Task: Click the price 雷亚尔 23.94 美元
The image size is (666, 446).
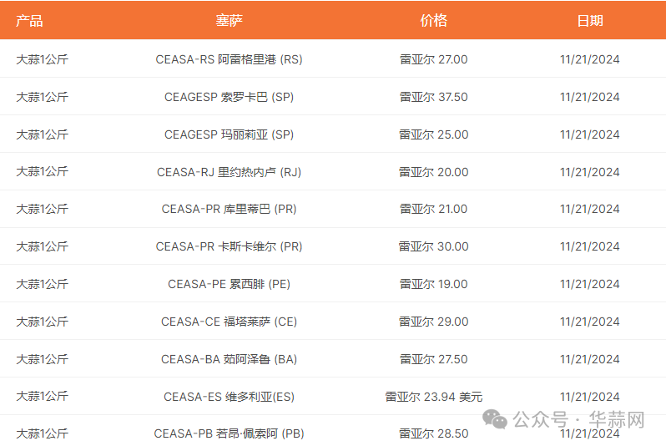Action: click(434, 397)
